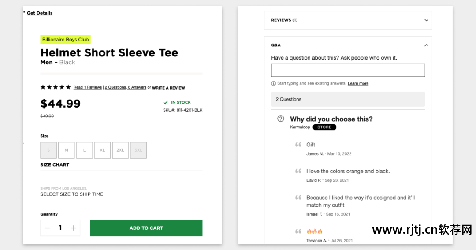Viewport: 476px width, 250px height.
Task: Click quote icon beside fire emoji answer
Action: coord(298,231)
